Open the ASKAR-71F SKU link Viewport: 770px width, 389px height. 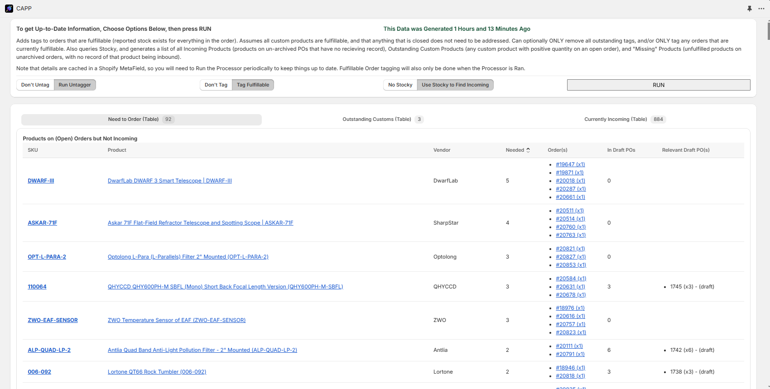[43, 223]
